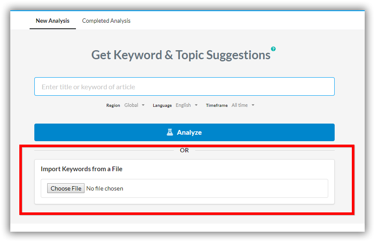This screenshot has height=242, width=375.
Task: Open the Region dropdown showing Global
Action: click(x=134, y=105)
